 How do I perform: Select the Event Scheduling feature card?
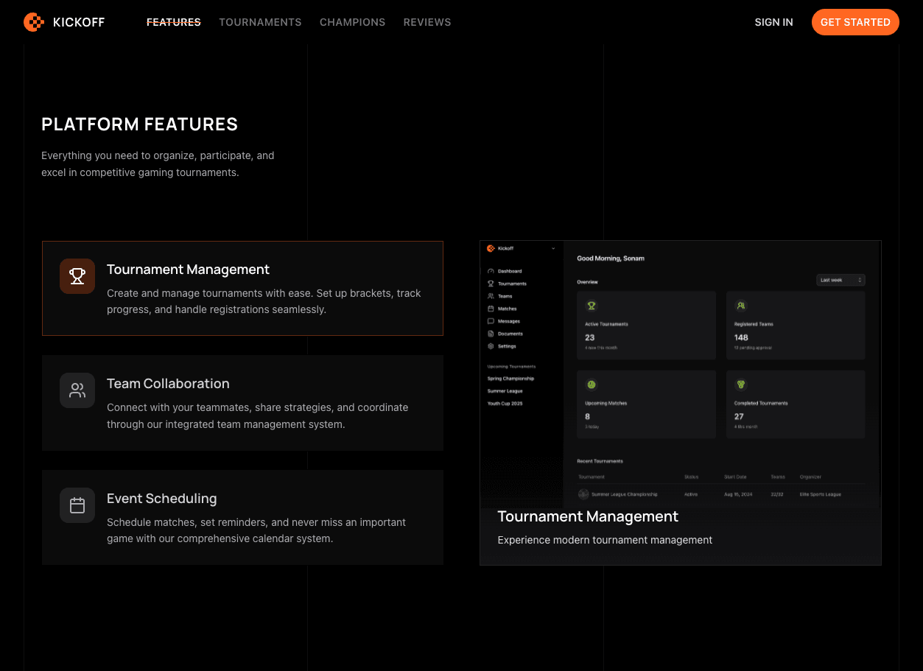tap(242, 517)
